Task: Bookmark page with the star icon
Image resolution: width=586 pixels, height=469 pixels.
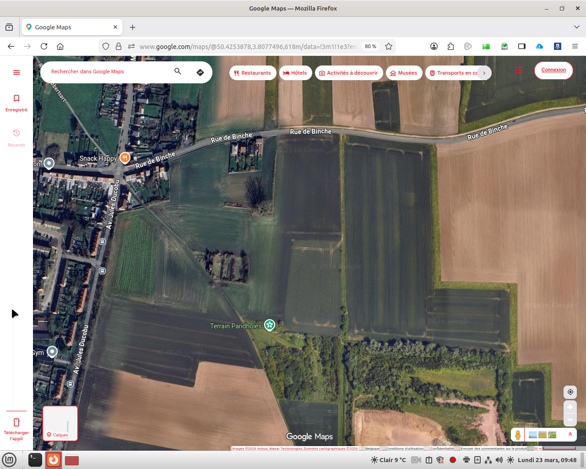Action: tap(389, 46)
